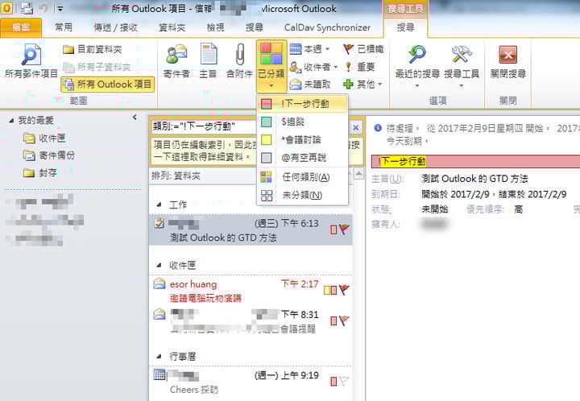Switch to the 傳送 / 接收 ribbon tab

[x=115, y=27]
